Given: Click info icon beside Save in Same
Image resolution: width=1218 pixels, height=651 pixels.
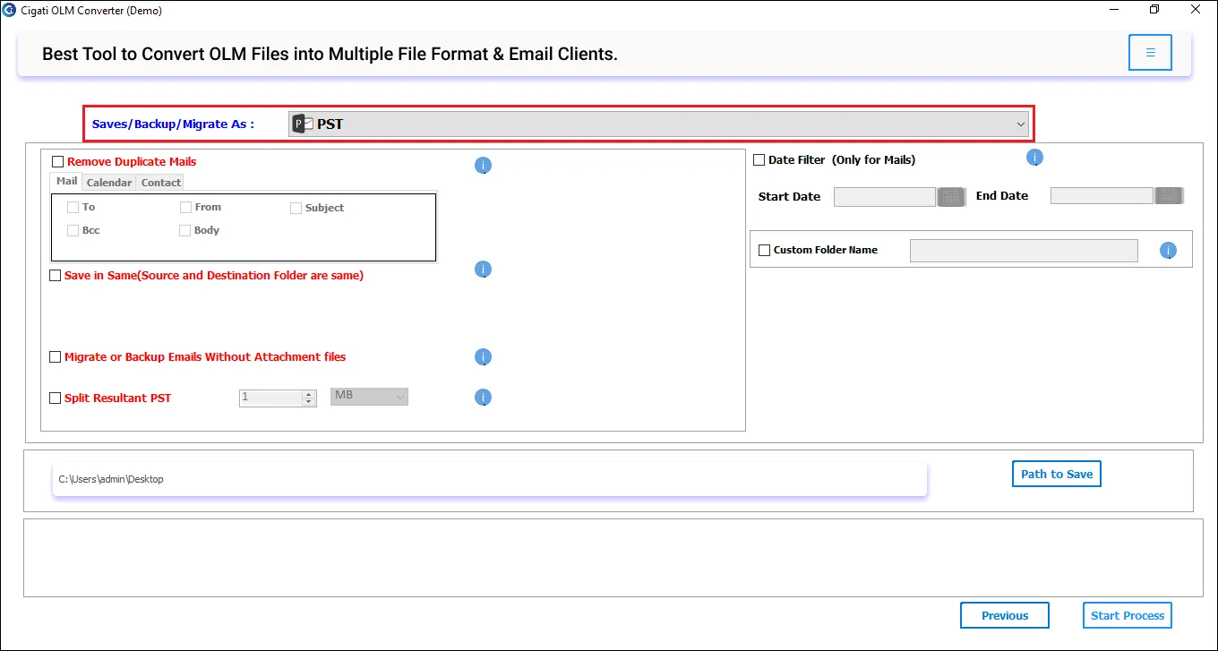Looking at the screenshot, I should (x=483, y=270).
